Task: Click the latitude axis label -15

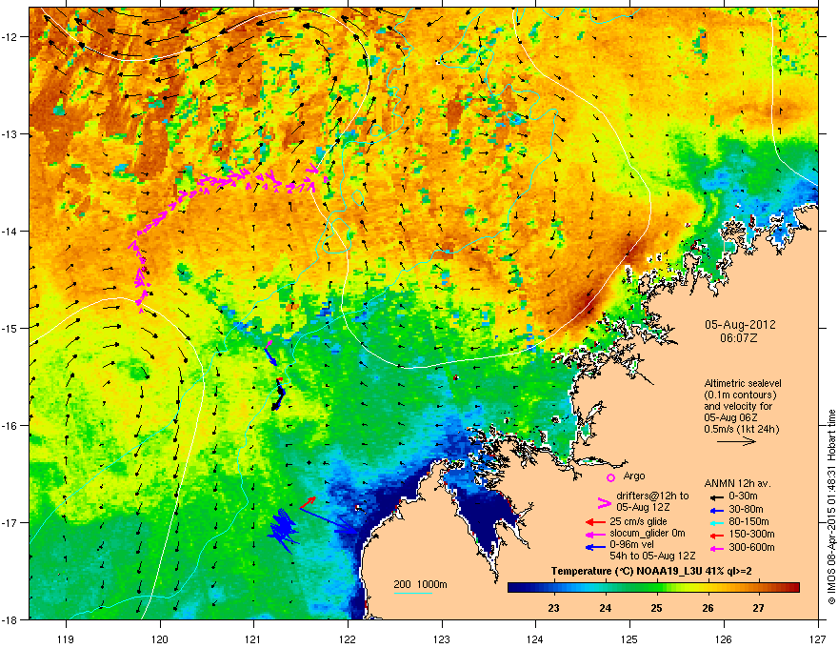Action: 10,328
